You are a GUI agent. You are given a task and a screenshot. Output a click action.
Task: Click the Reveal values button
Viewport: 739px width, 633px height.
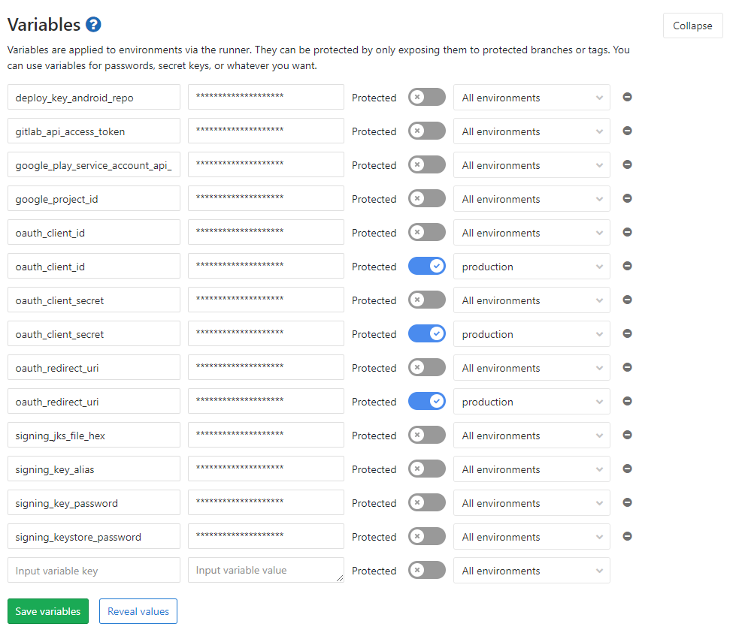pos(138,611)
